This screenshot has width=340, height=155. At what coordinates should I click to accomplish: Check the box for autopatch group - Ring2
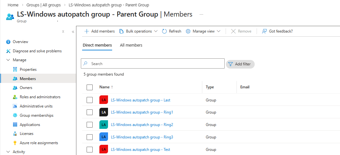[89, 125]
